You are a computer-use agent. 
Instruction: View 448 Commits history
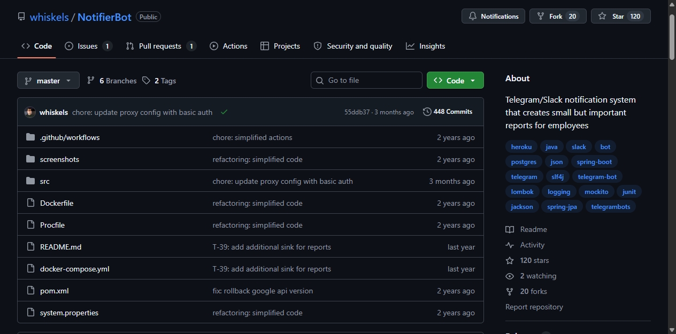pos(448,112)
